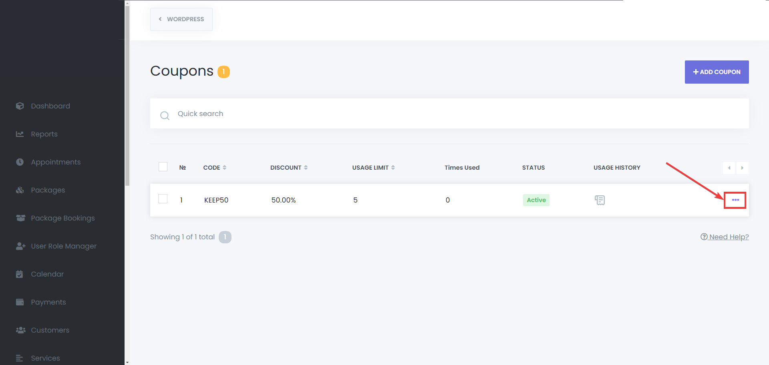Image resolution: width=769 pixels, height=365 pixels.
Task: Click the Appointments clock icon in sidebar
Action: [x=20, y=162]
